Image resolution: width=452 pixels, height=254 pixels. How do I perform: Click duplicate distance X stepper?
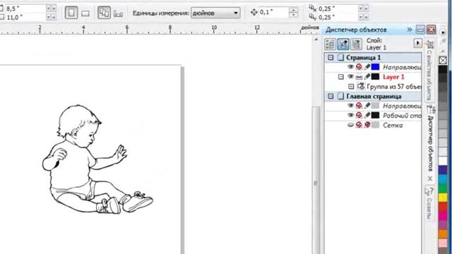[x=363, y=8]
